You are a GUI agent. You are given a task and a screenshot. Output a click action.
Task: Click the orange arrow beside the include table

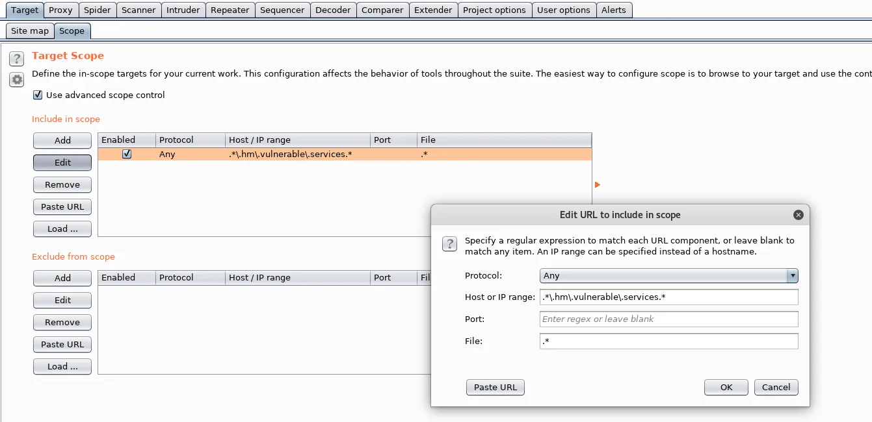point(598,185)
